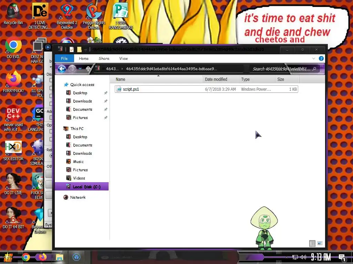Switch to the View ribbon tab

click(124, 58)
